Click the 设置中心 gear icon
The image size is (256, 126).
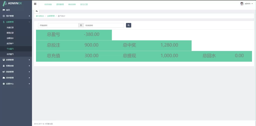coord(3,84)
